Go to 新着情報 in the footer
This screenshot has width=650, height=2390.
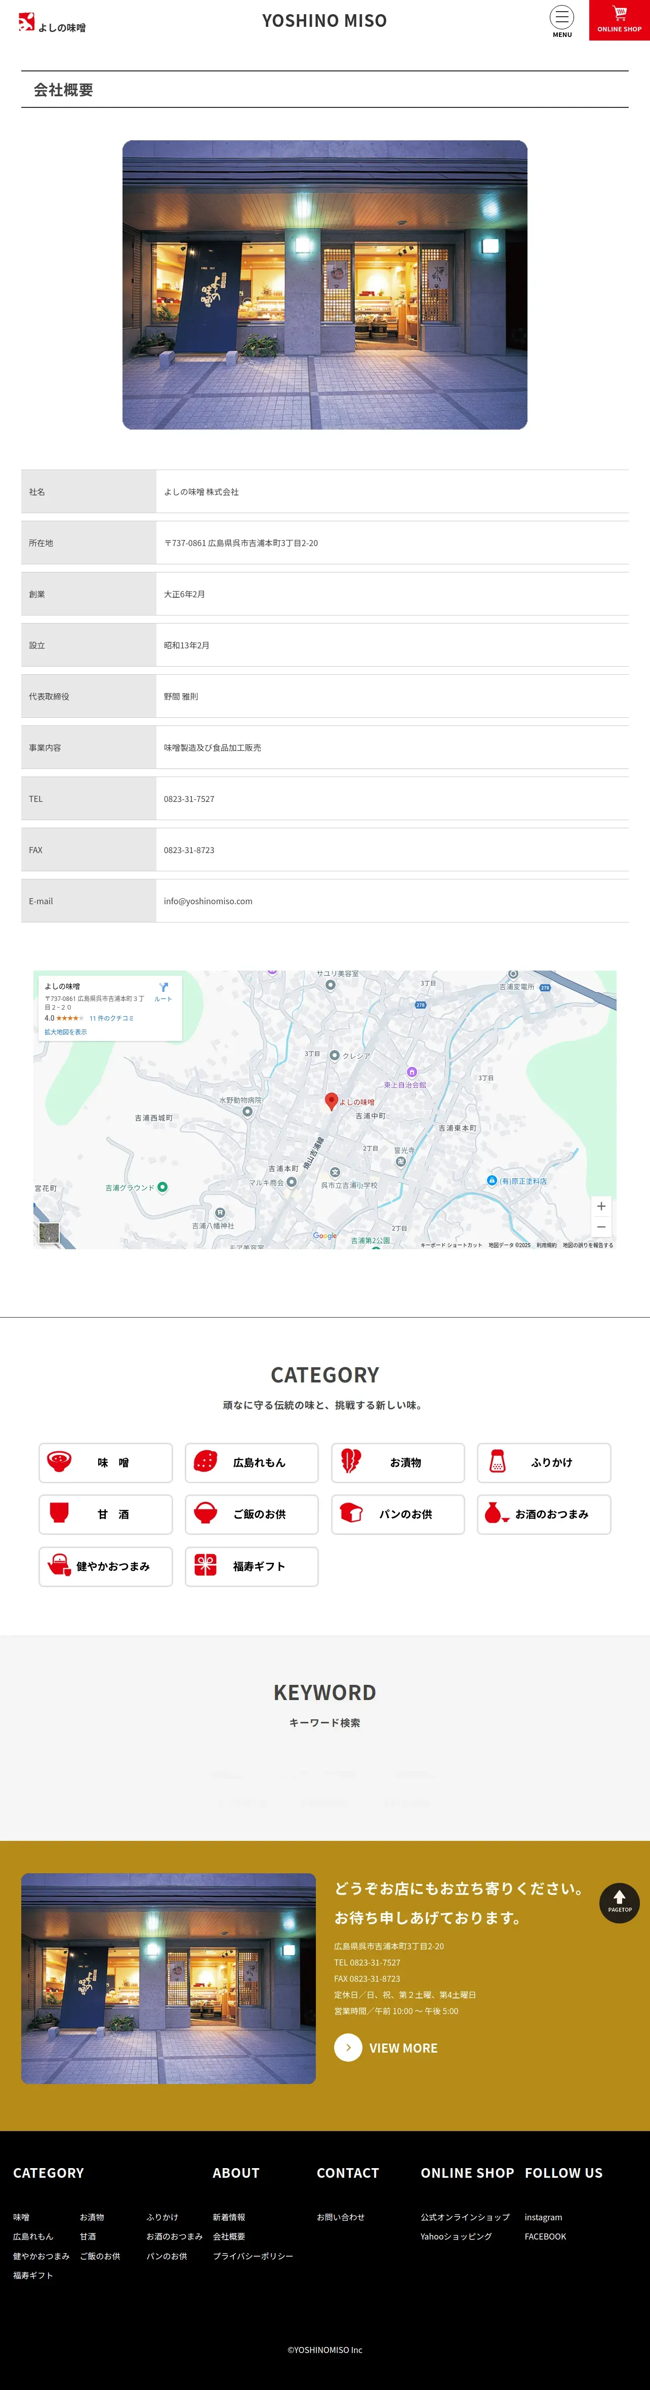(x=229, y=2217)
